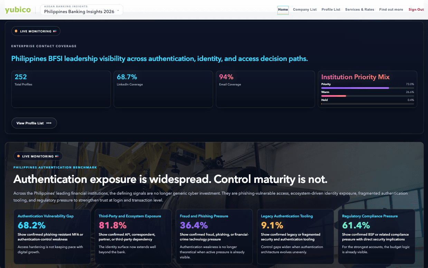Click the Hold 0.4% progress bar

[x=368, y=104]
